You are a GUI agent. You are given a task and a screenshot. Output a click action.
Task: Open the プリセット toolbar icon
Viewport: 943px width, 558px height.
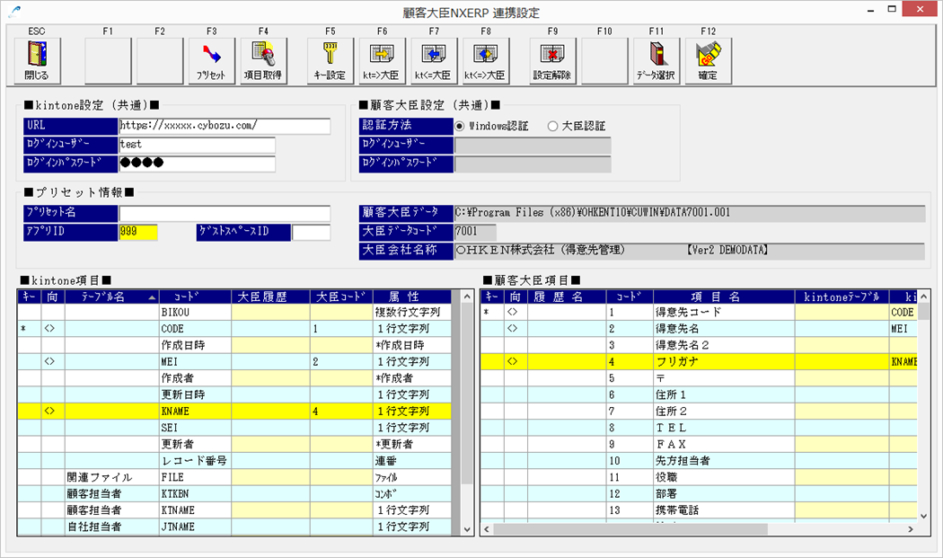click(212, 60)
